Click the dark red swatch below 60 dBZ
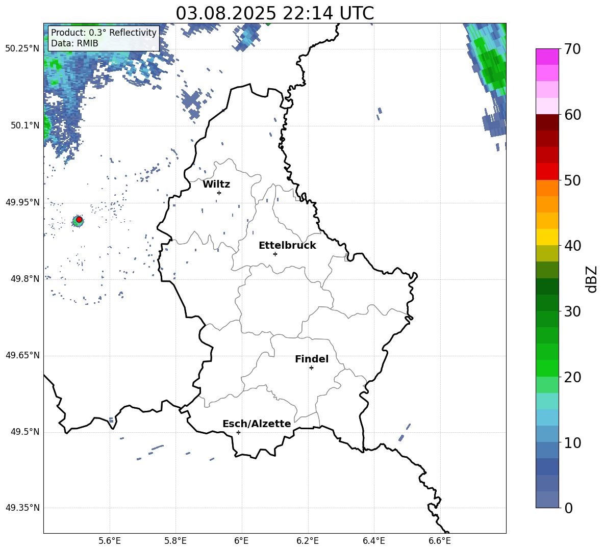This screenshot has width=604, height=551. (x=547, y=122)
